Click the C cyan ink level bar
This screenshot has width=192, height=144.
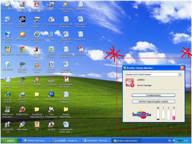pos(169,115)
